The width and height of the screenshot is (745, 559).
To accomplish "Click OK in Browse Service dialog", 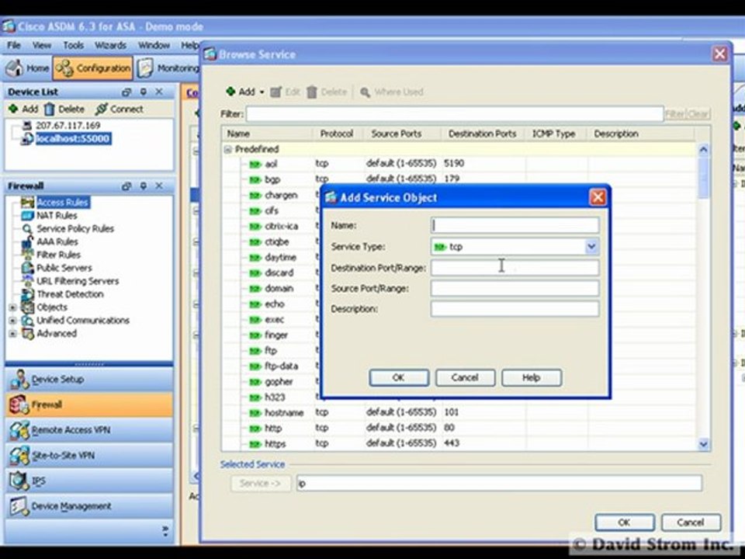I will coord(624,522).
